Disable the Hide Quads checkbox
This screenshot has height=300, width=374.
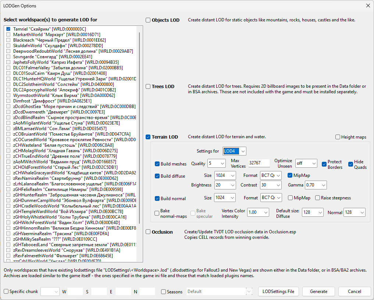coord(350,164)
